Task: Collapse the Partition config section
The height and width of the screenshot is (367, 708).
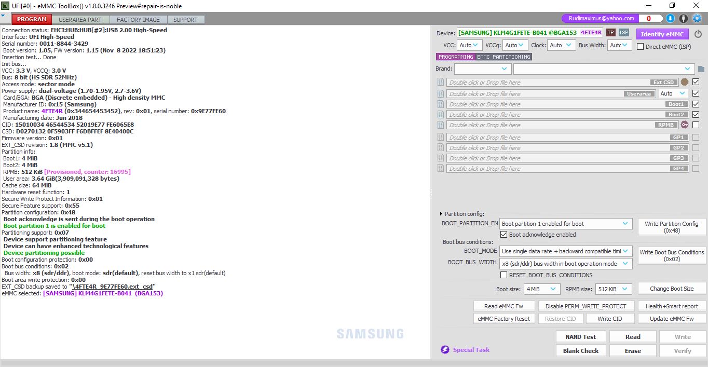Action: point(442,214)
